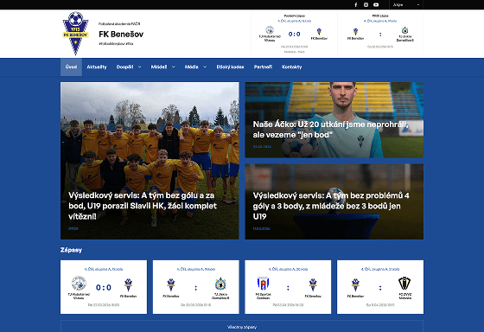Click league link in header next-match box
Viewport: 484px width, 332px height.
coord(380,21)
